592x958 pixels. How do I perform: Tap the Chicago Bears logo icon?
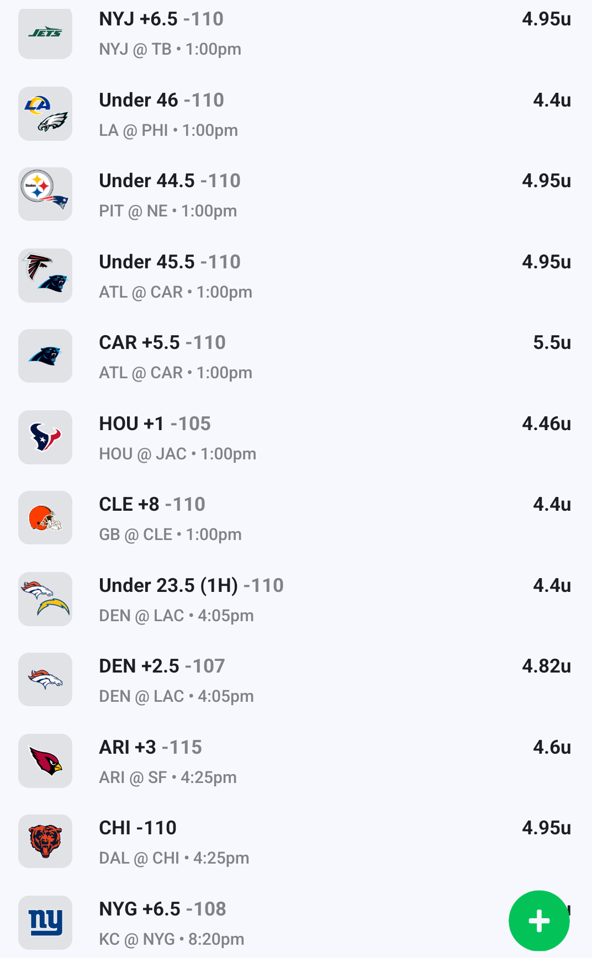(x=45, y=841)
